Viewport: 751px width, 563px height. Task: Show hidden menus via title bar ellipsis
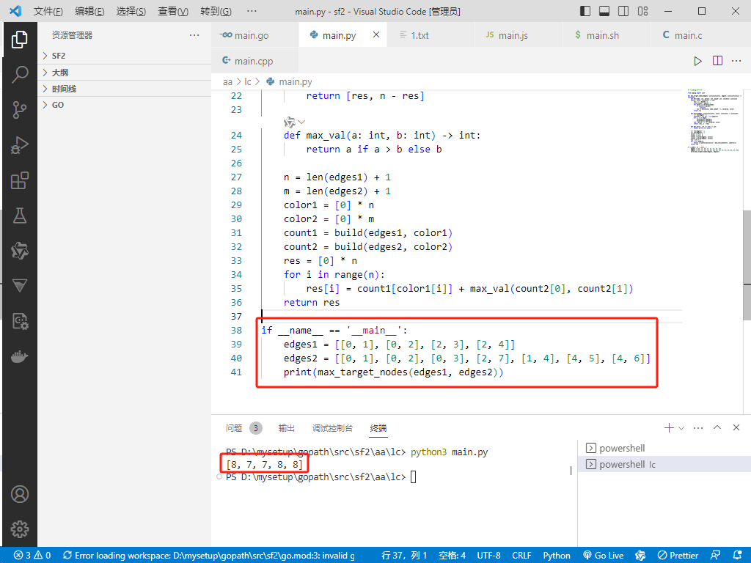(252, 11)
